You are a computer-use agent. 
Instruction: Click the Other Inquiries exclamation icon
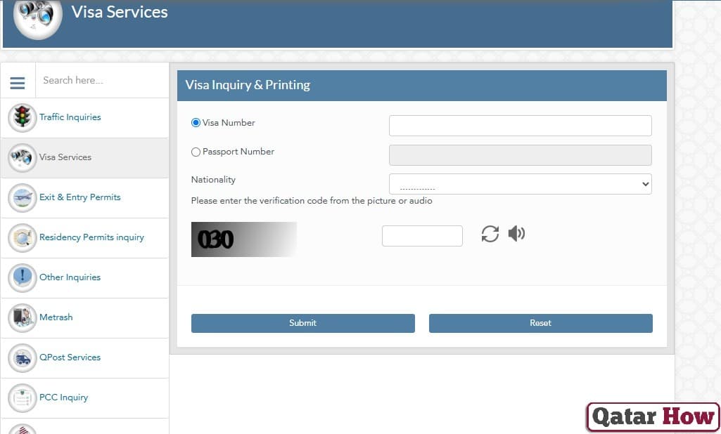(x=22, y=277)
